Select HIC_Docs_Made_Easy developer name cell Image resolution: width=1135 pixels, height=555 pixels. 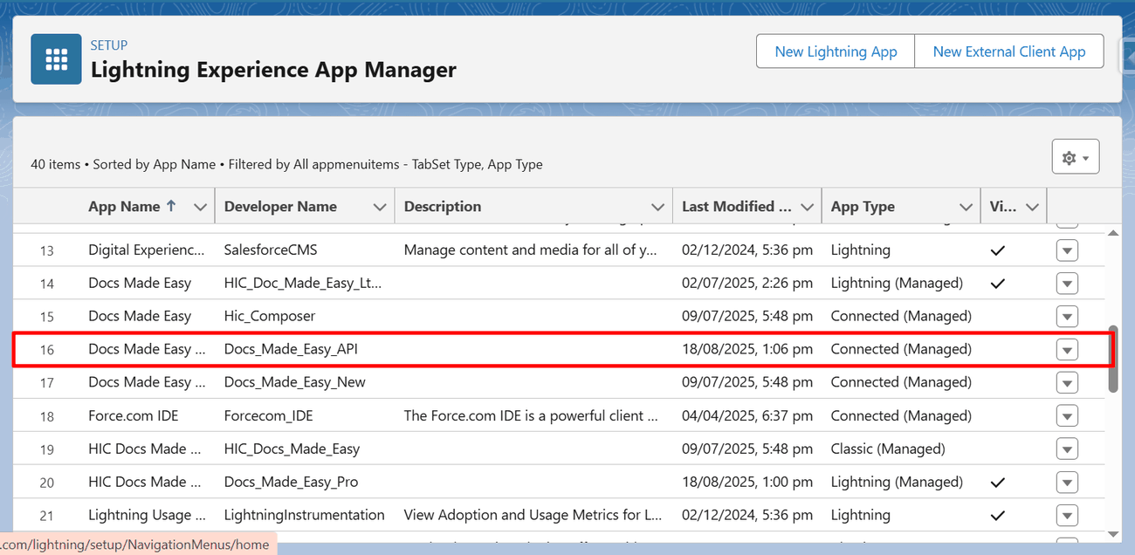tap(292, 449)
